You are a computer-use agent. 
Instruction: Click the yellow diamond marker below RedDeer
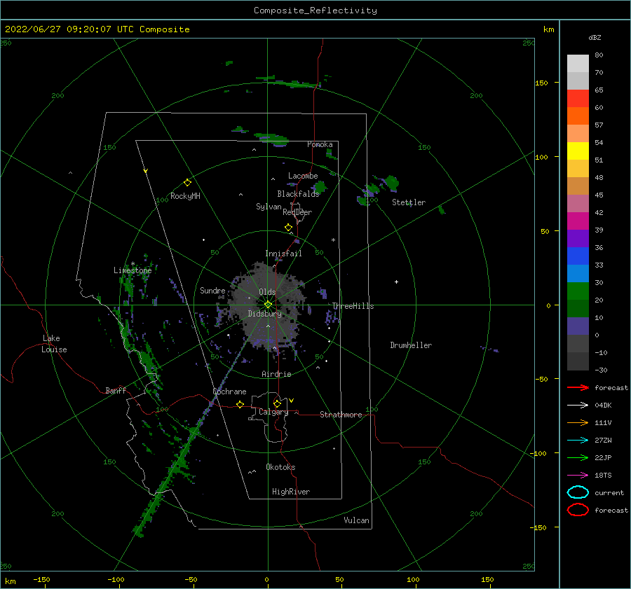click(289, 228)
